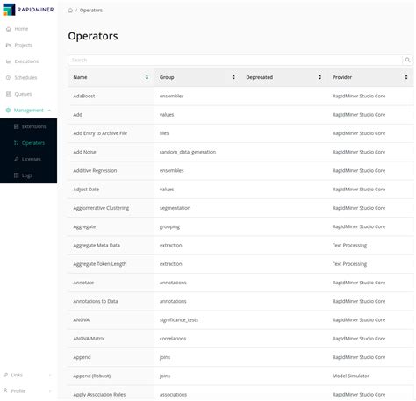This screenshot has width=416, height=401.
Task: Select the Add operator name
Action: tap(78, 115)
